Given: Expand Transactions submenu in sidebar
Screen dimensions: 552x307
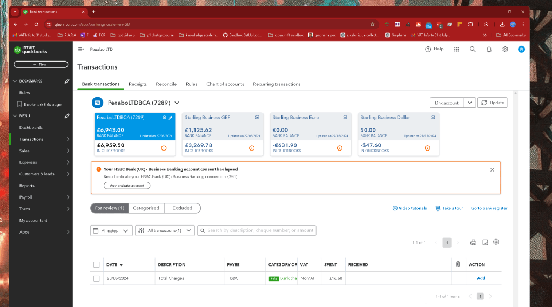Looking at the screenshot, I should [68, 139].
